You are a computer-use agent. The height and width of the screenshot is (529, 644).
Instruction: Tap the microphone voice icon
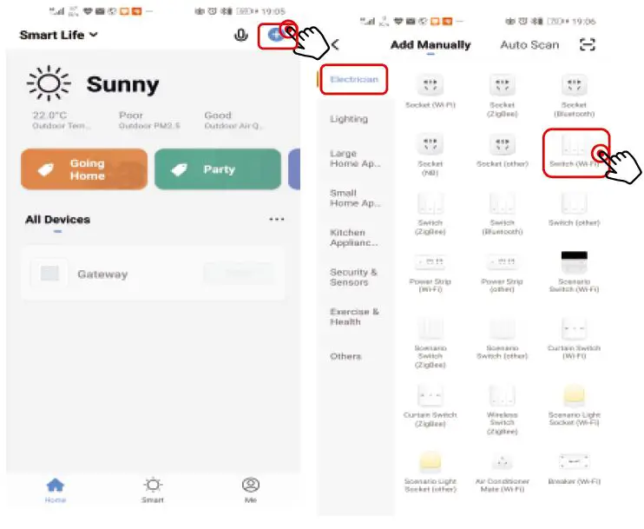(x=240, y=36)
